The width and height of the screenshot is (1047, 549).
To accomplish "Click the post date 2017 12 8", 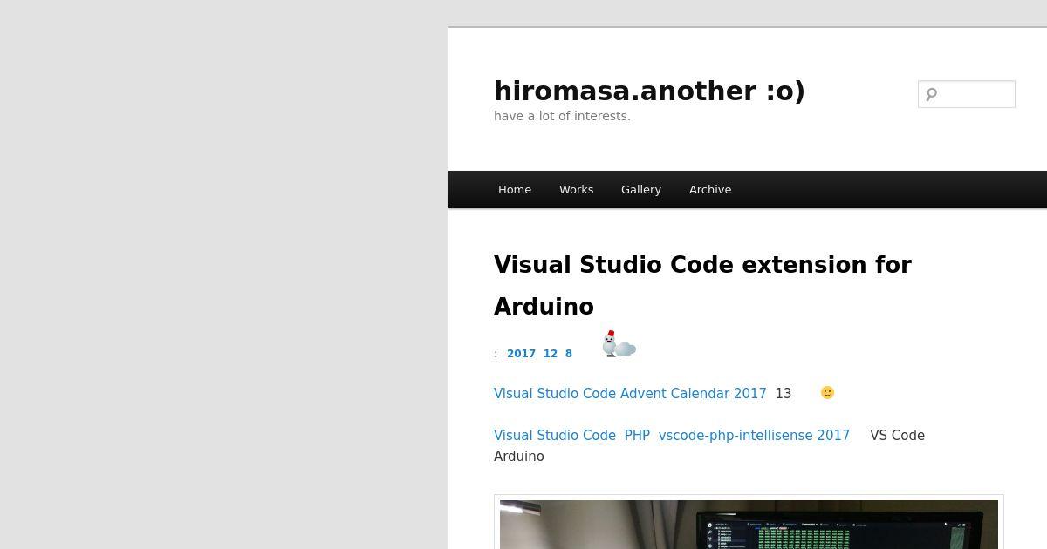I will point(539,354).
